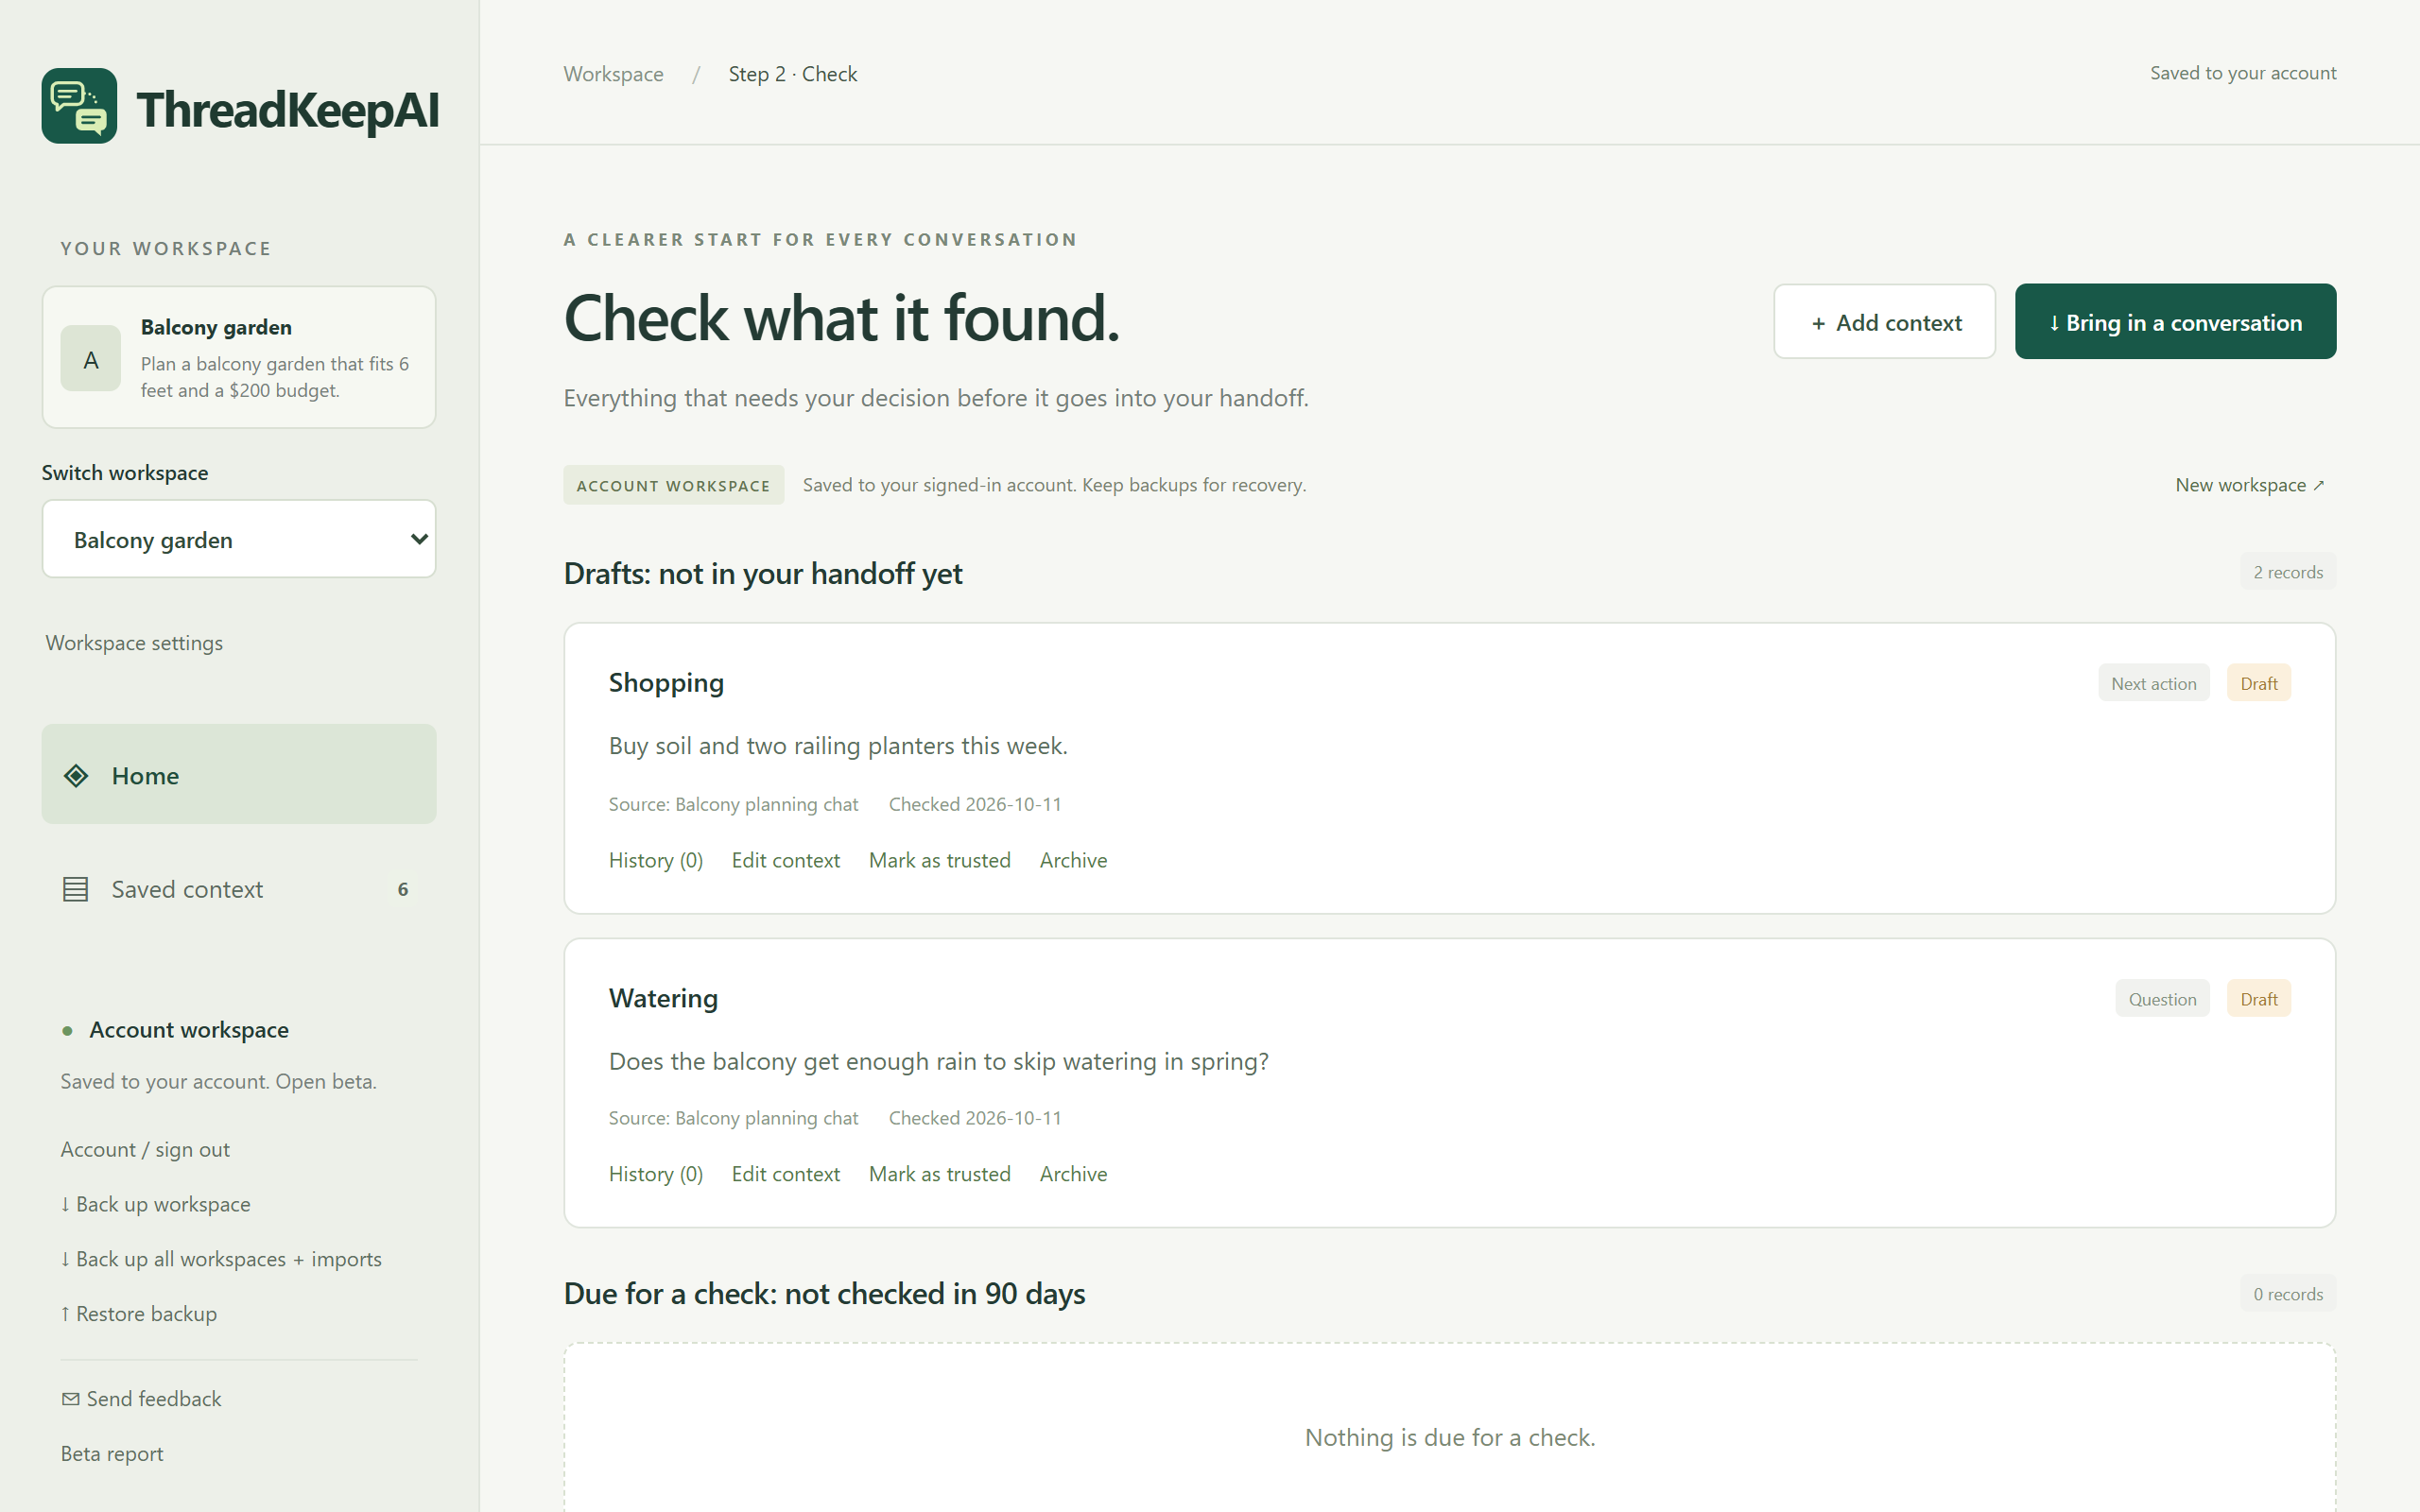Image resolution: width=2420 pixels, height=1512 pixels.
Task: Archive the Watering record
Action: tap(1073, 1174)
